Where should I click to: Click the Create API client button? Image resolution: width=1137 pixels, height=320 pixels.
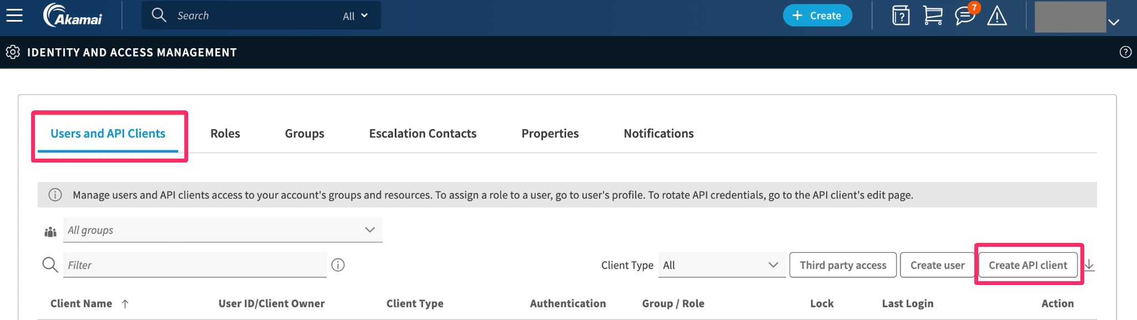(1028, 265)
